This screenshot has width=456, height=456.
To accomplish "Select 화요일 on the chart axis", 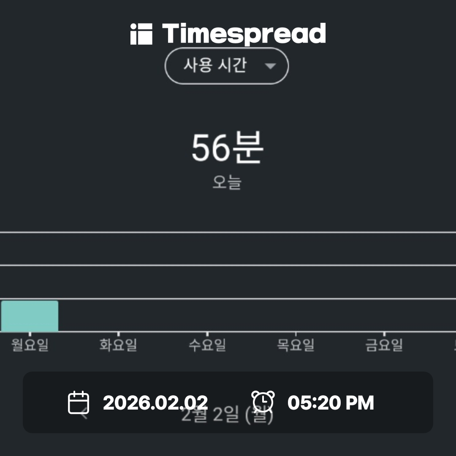I will 118,345.
